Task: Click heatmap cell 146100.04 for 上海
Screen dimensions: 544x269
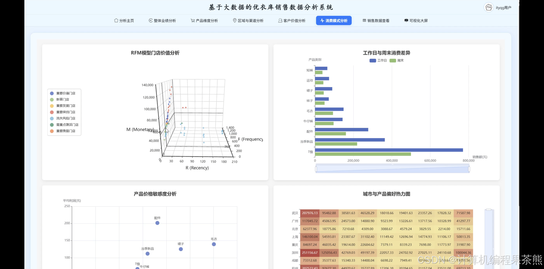Action: point(310,237)
